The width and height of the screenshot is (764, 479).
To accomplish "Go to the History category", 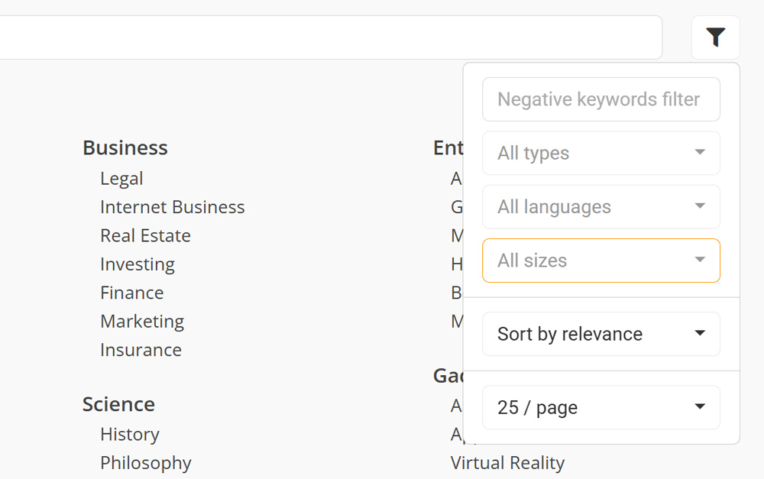I will [129, 434].
